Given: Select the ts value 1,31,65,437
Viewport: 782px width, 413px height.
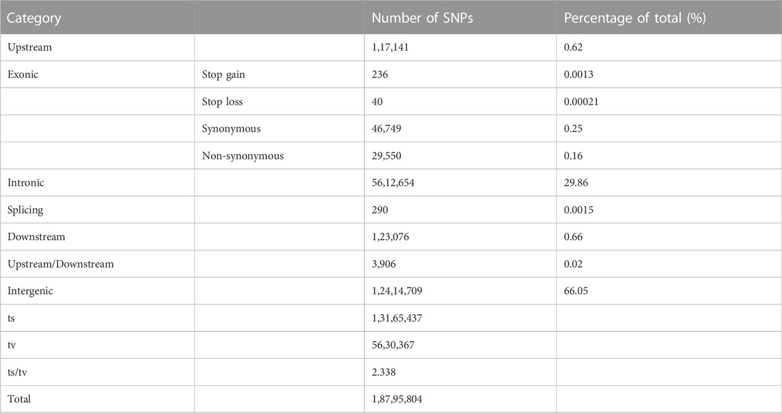Looking at the screenshot, I should (x=397, y=318).
